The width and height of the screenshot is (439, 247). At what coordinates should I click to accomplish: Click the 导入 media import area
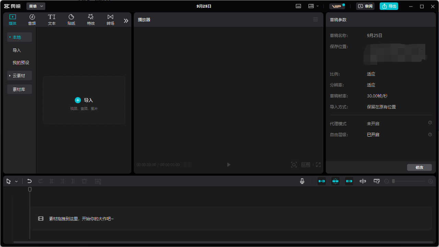(x=84, y=100)
